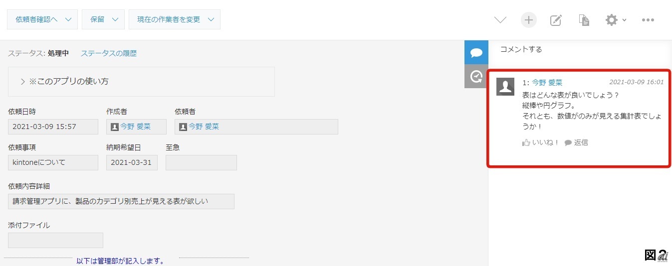
Task: Open 今野 愛菜 in the 依頼者 field
Action: point(204,127)
